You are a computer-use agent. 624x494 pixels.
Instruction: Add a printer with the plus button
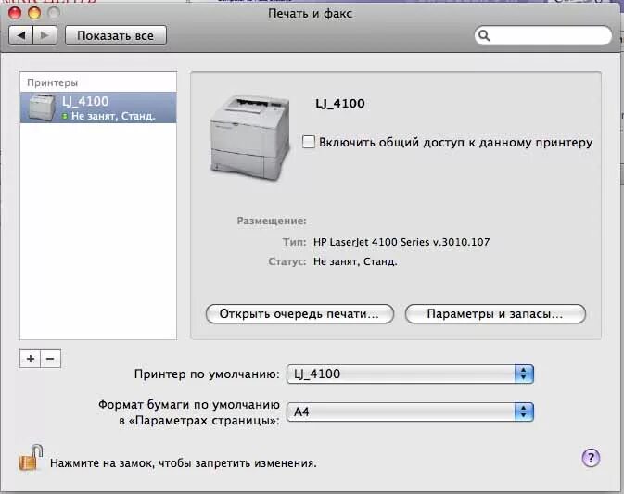[x=31, y=359]
